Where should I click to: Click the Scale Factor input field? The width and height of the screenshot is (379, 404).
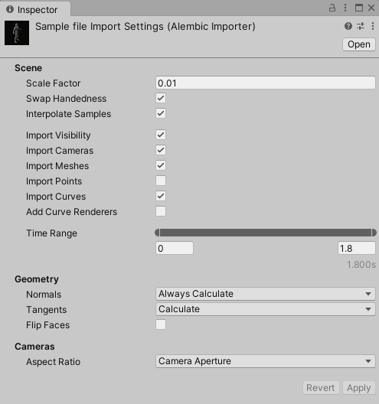[266, 83]
